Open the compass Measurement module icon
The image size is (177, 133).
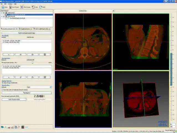click(6, 127)
